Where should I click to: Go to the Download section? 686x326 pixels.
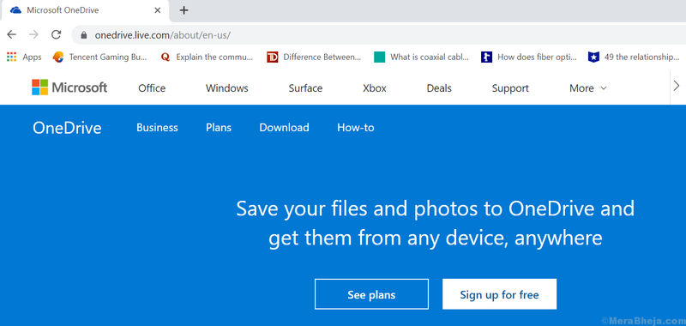click(285, 127)
